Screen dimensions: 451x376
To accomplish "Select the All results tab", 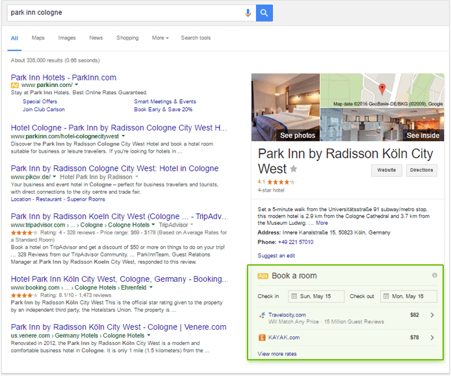I will [x=14, y=38].
